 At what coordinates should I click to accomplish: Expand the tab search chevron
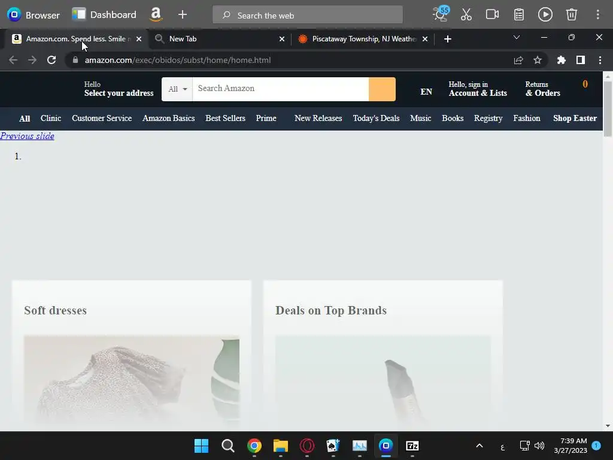517,38
